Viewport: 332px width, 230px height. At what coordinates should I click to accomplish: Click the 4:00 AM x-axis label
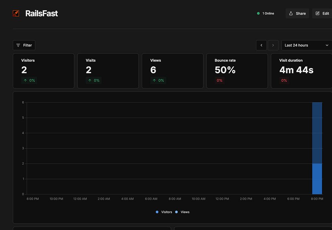pyautogui.click(x=127, y=199)
